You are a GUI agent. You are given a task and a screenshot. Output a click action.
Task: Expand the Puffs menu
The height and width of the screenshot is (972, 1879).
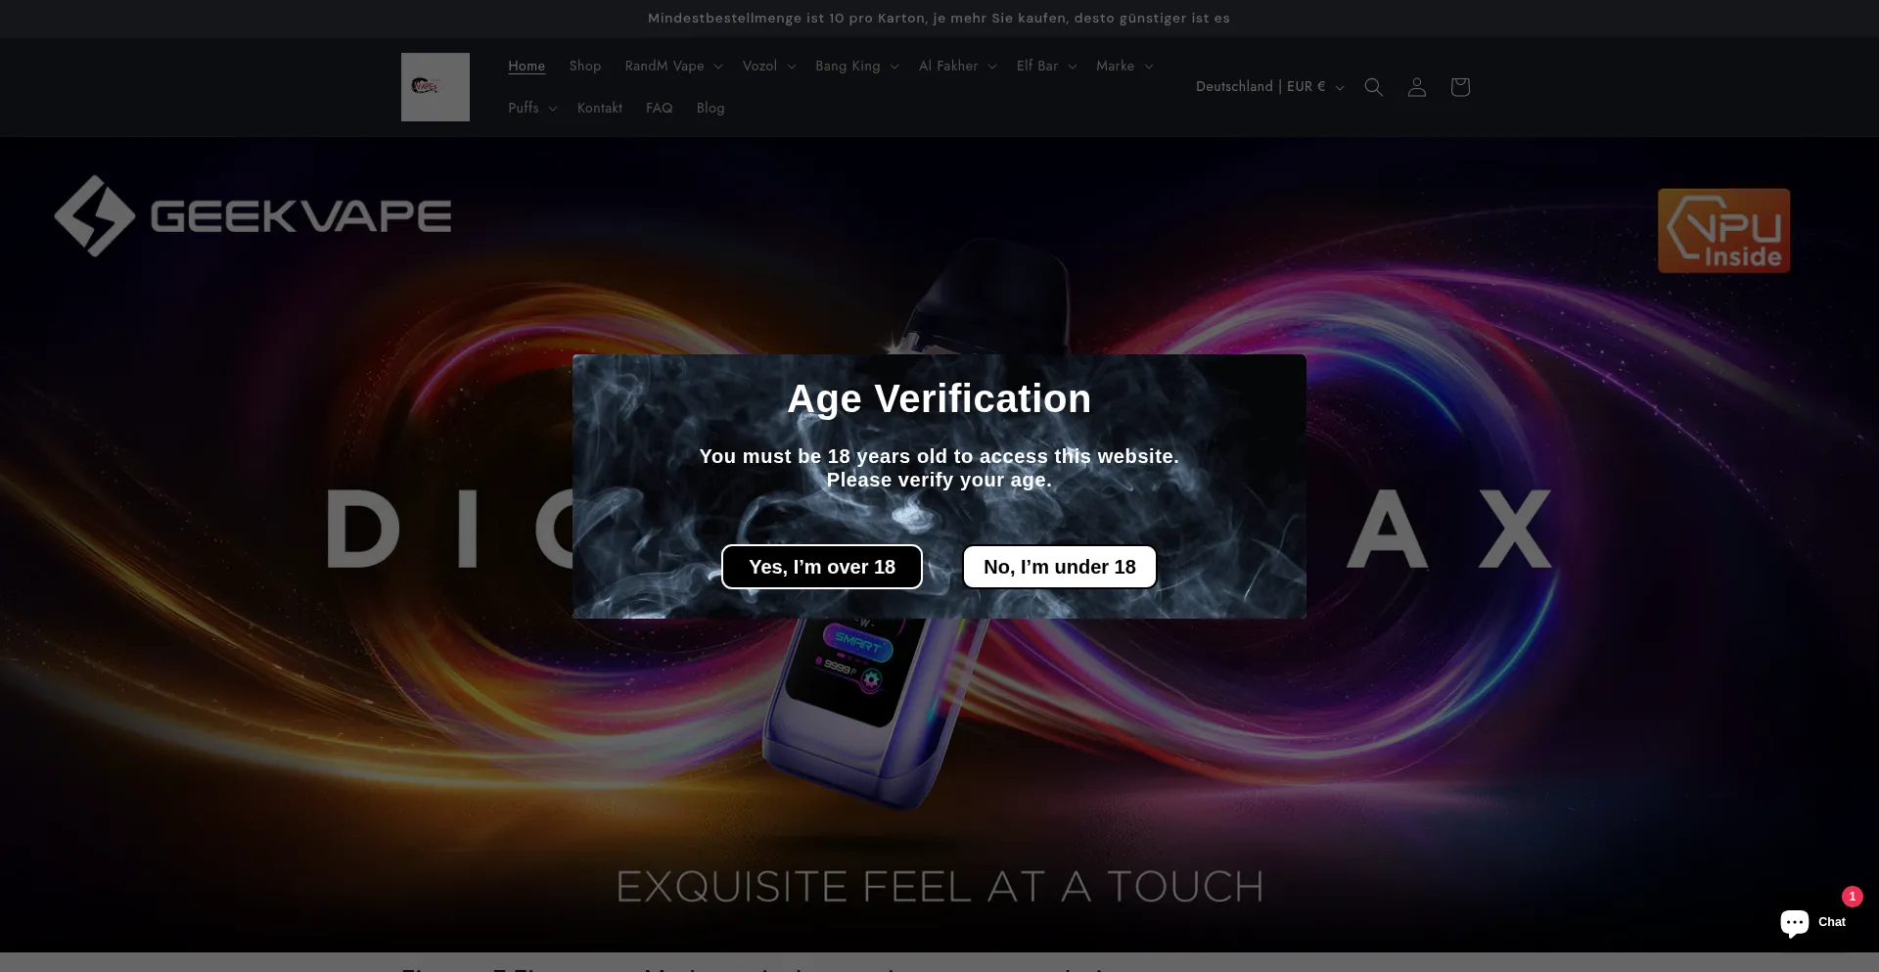pos(531,108)
